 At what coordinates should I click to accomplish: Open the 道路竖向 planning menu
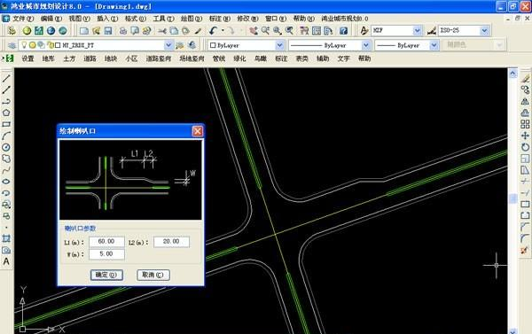click(159, 58)
